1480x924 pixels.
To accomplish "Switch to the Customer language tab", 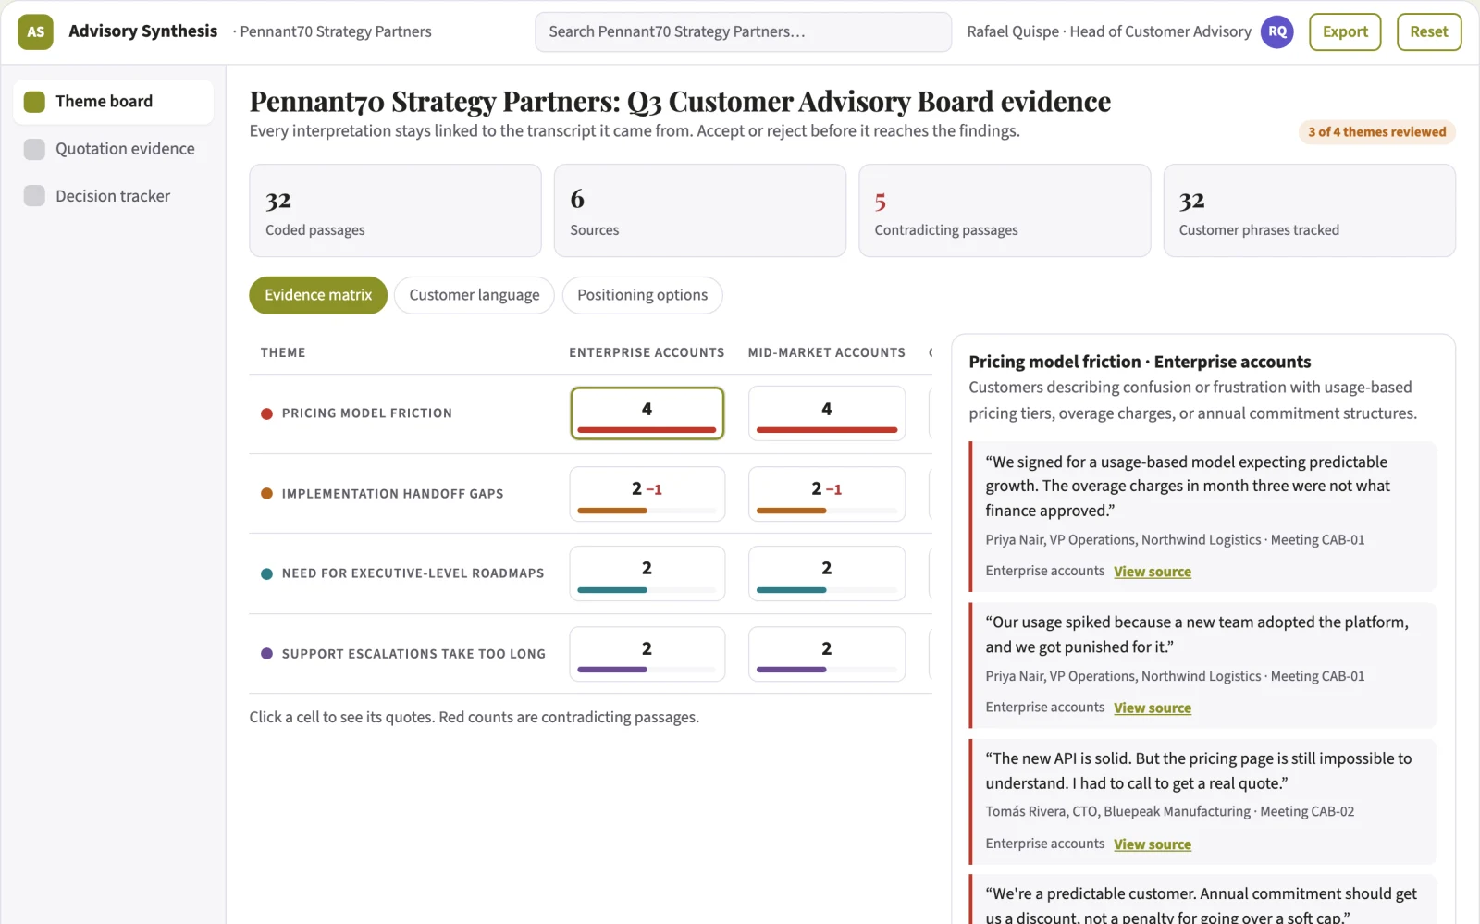I will click(x=475, y=295).
